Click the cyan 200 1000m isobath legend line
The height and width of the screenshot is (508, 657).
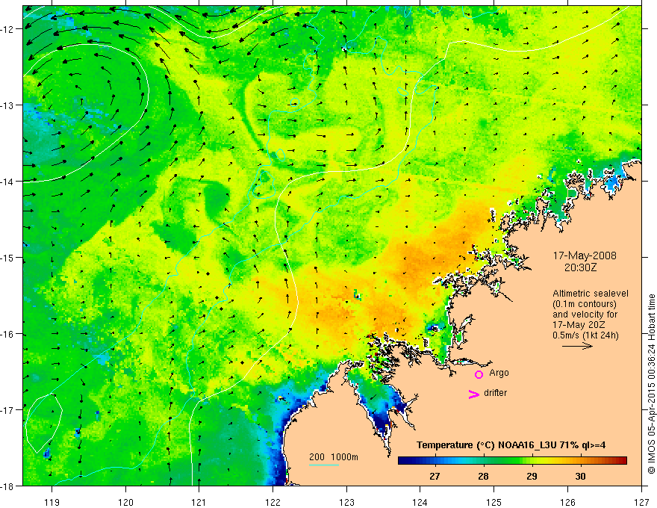(324, 465)
